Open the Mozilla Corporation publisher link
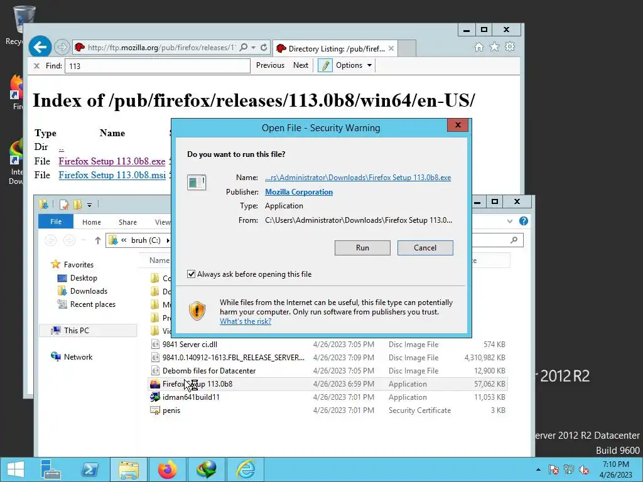Image resolution: width=643 pixels, height=482 pixels. point(298,192)
